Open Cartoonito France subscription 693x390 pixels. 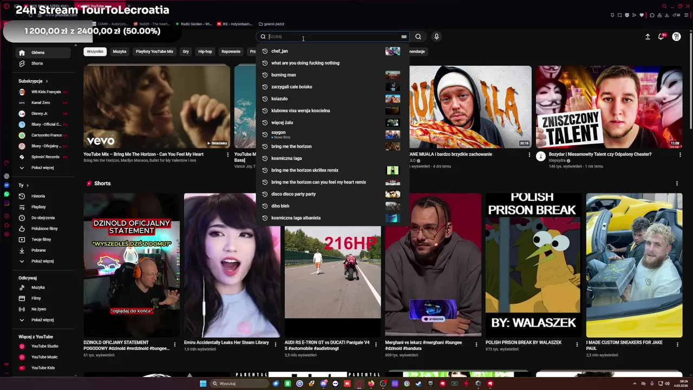click(43, 135)
